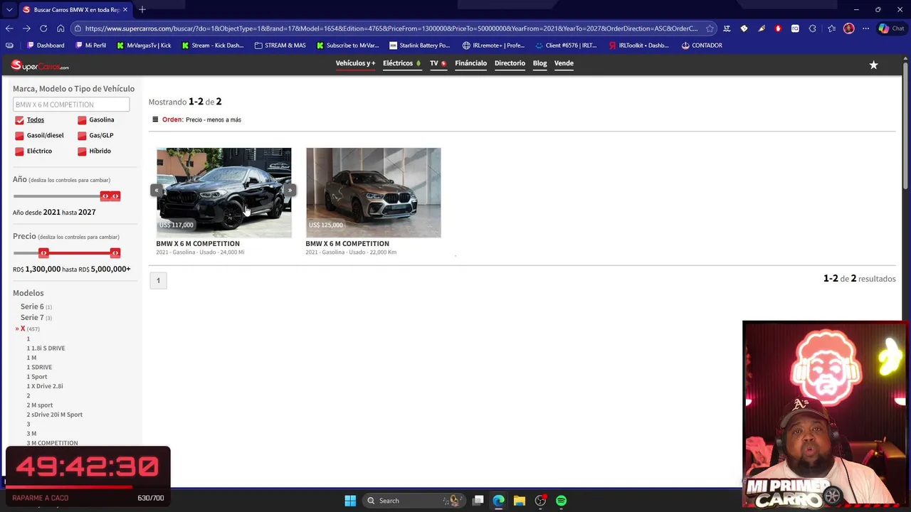
Task: Open the STREAM & MAS bookmarks folder
Action: pyautogui.click(x=280, y=46)
